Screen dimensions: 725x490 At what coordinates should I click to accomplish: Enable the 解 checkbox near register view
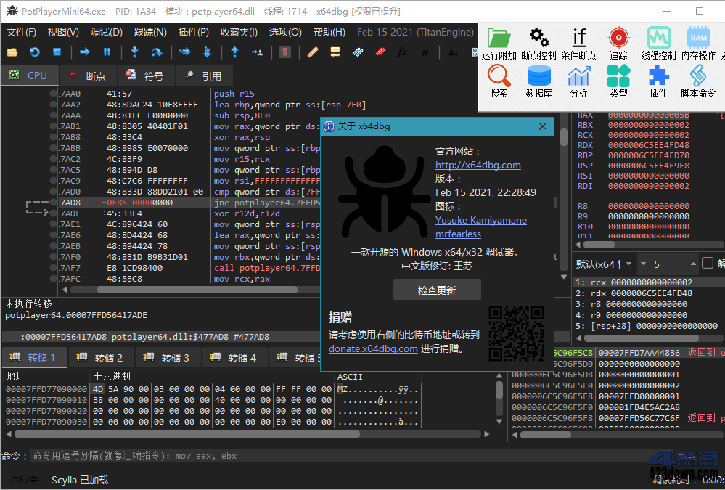706,264
